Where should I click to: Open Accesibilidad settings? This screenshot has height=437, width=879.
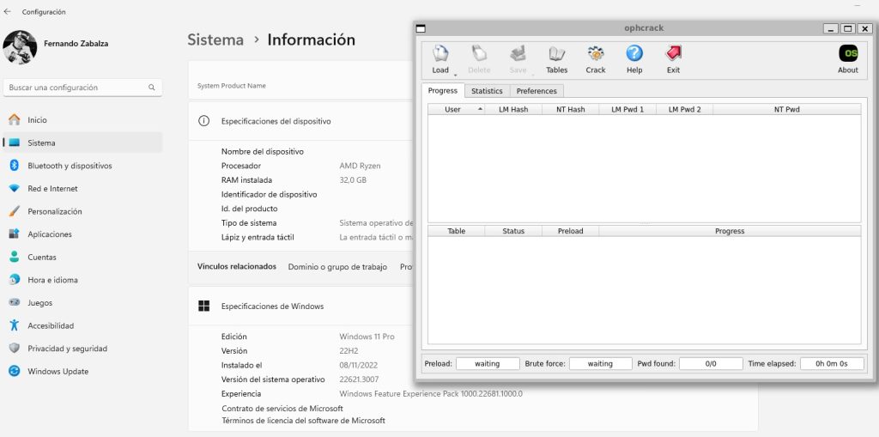(x=82, y=326)
